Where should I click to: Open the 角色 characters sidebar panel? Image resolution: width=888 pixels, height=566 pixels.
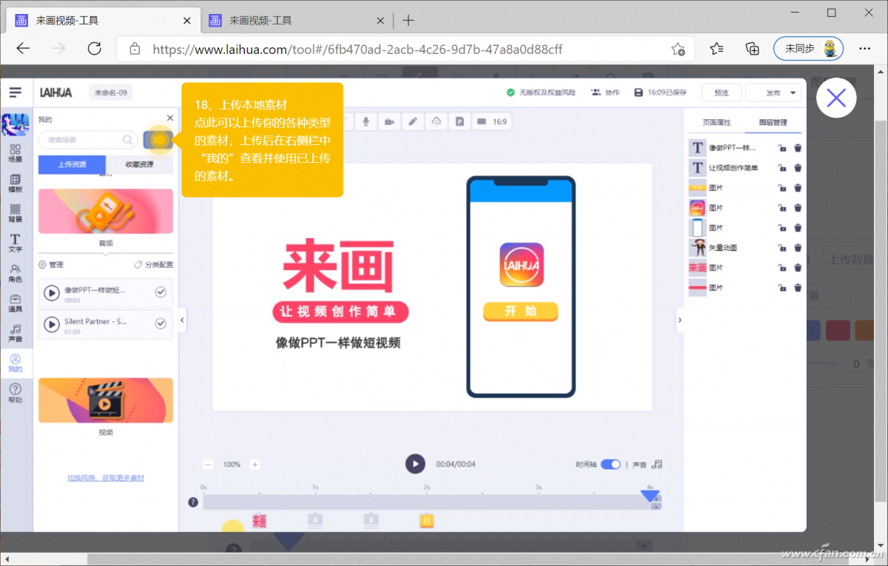16,274
